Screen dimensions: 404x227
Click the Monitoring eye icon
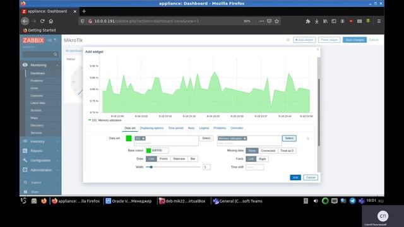25,65
